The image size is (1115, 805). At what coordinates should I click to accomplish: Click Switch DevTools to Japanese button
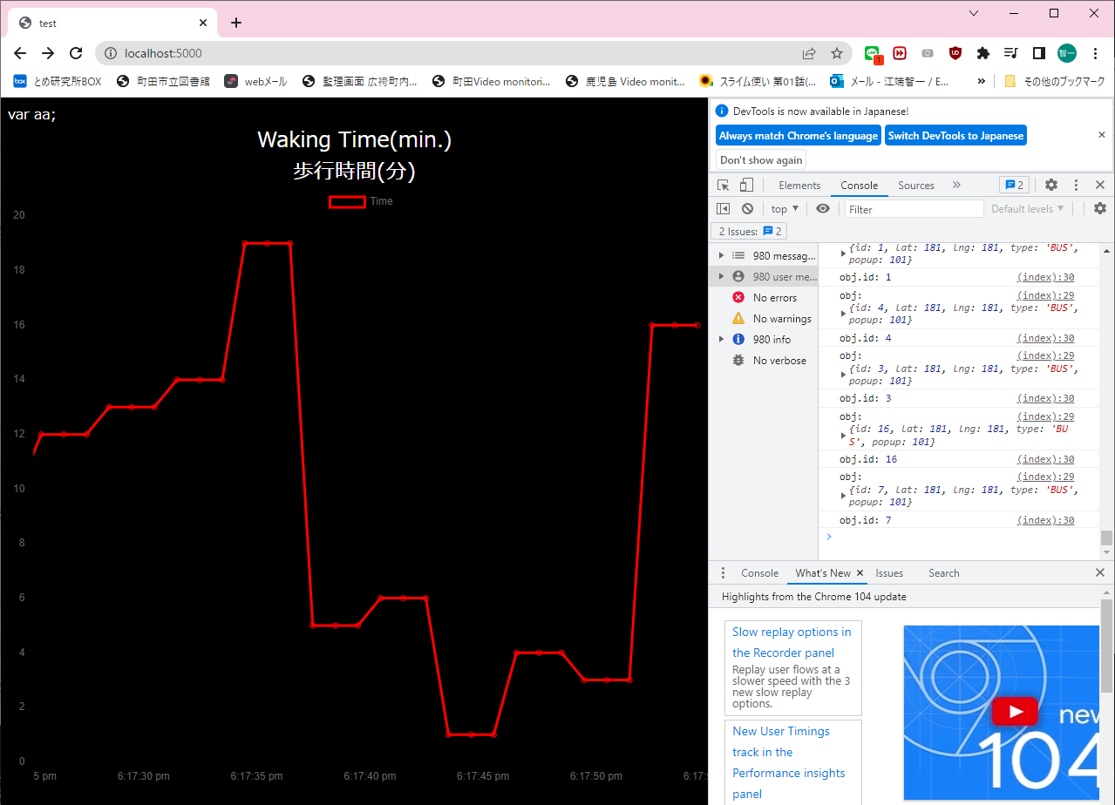(955, 136)
